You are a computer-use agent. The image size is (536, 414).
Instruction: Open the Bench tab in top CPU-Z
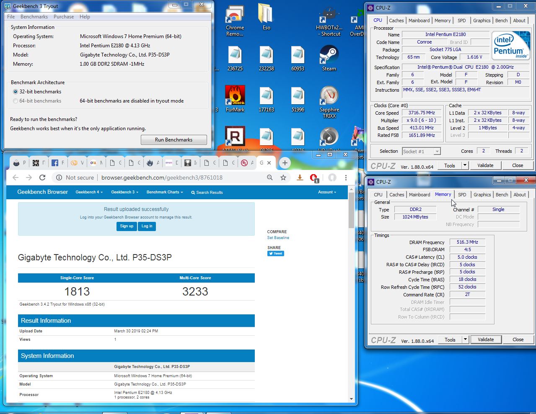(x=501, y=21)
